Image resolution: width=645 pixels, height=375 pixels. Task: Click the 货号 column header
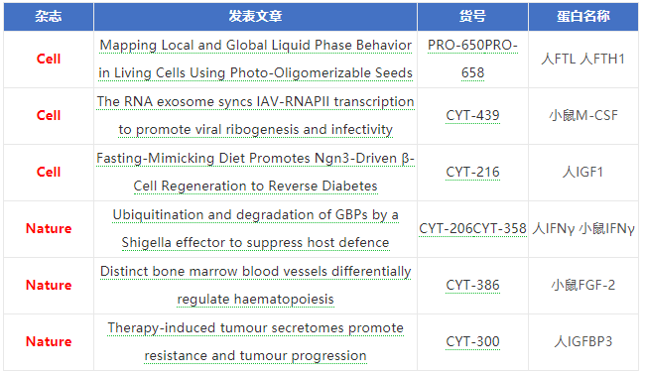click(x=472, y=17)
